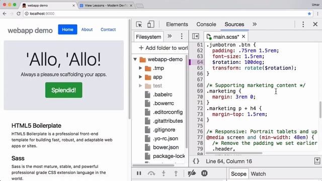The image size is (322, 181).
Task: Toggle pause on exceptions icon
Action: 204,173
